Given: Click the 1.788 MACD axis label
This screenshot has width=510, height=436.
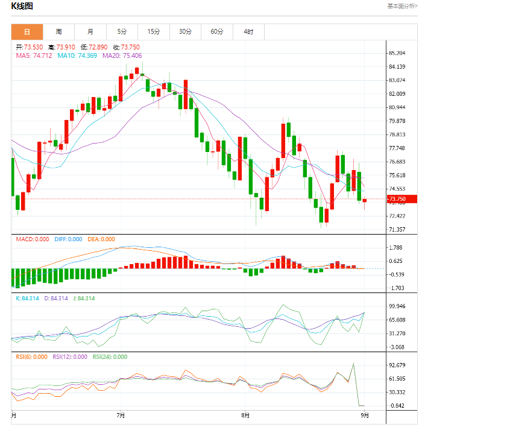Looking at the screenshot, I should coord(395,248).
